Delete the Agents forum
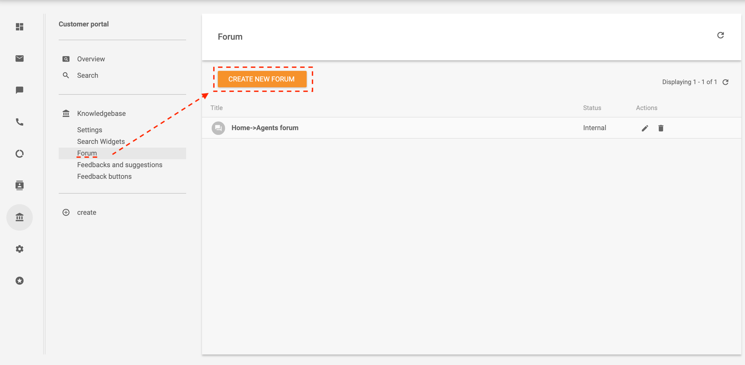The width and height of the screenshot is (745, 365). click(661, 128)
